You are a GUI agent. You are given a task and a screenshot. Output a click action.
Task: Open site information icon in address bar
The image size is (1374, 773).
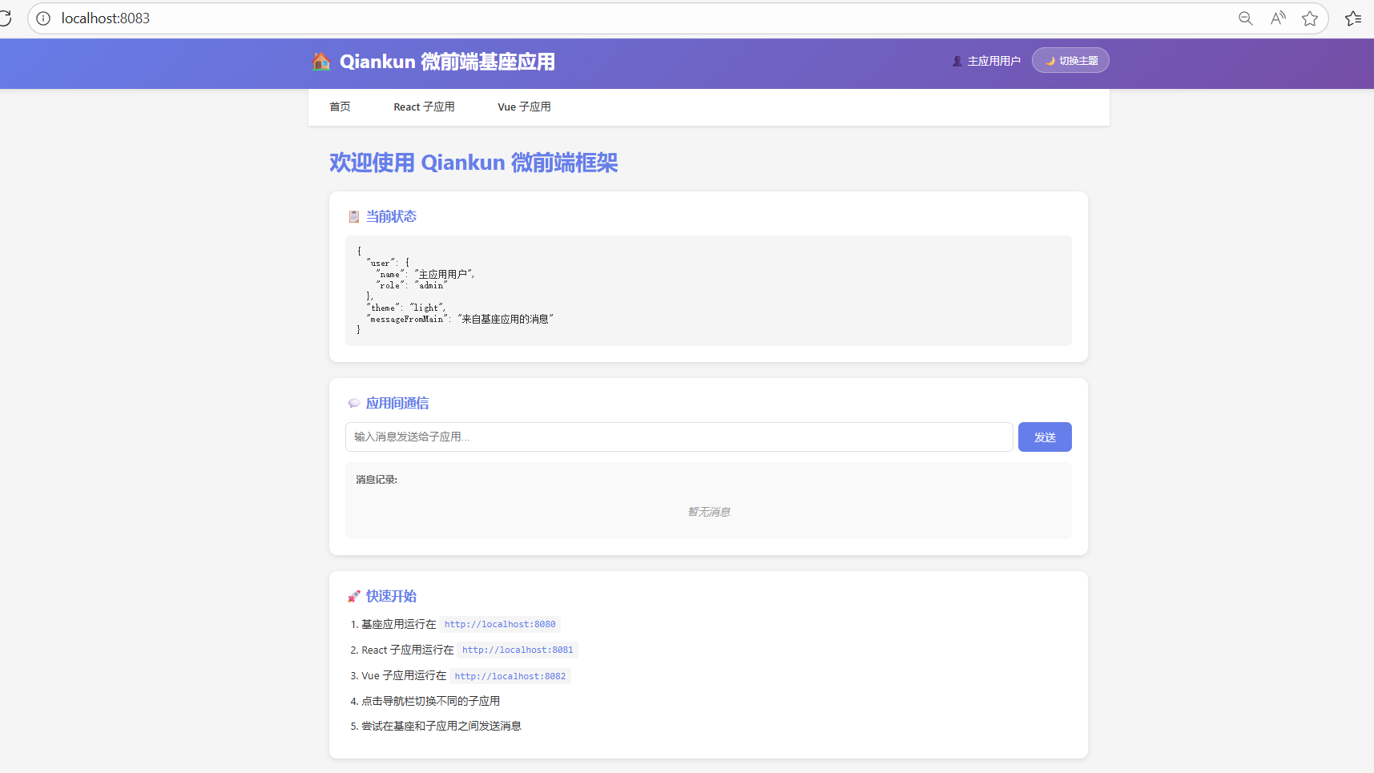click(x=43, y=18)
